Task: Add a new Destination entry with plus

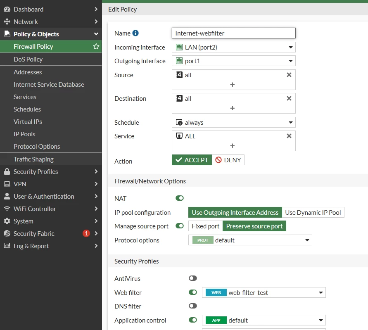Action: click(x=233, y=108)
